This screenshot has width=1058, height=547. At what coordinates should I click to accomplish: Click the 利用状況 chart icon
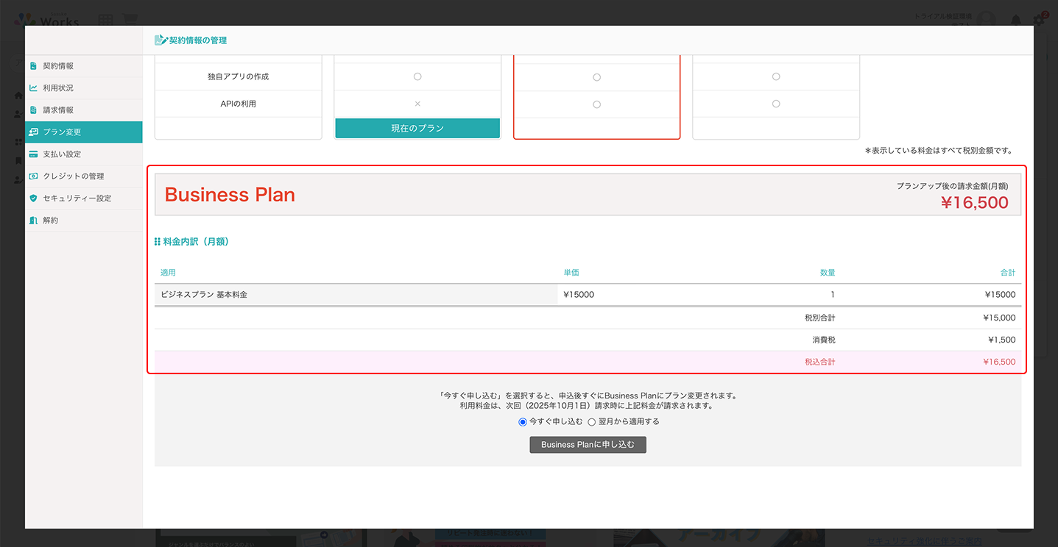pos(33,88)
